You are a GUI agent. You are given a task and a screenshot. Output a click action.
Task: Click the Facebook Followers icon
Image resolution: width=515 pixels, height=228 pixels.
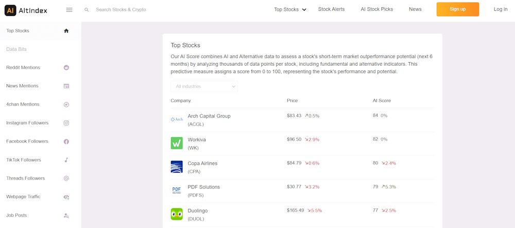pos(66,142)
